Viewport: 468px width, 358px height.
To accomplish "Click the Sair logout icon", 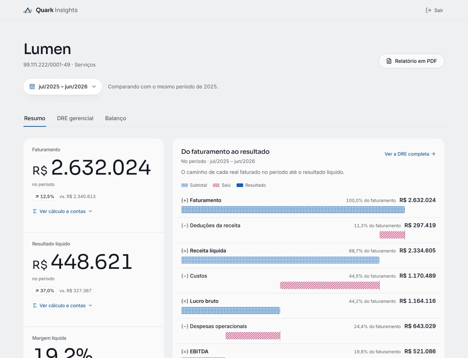I will [428, 10].
